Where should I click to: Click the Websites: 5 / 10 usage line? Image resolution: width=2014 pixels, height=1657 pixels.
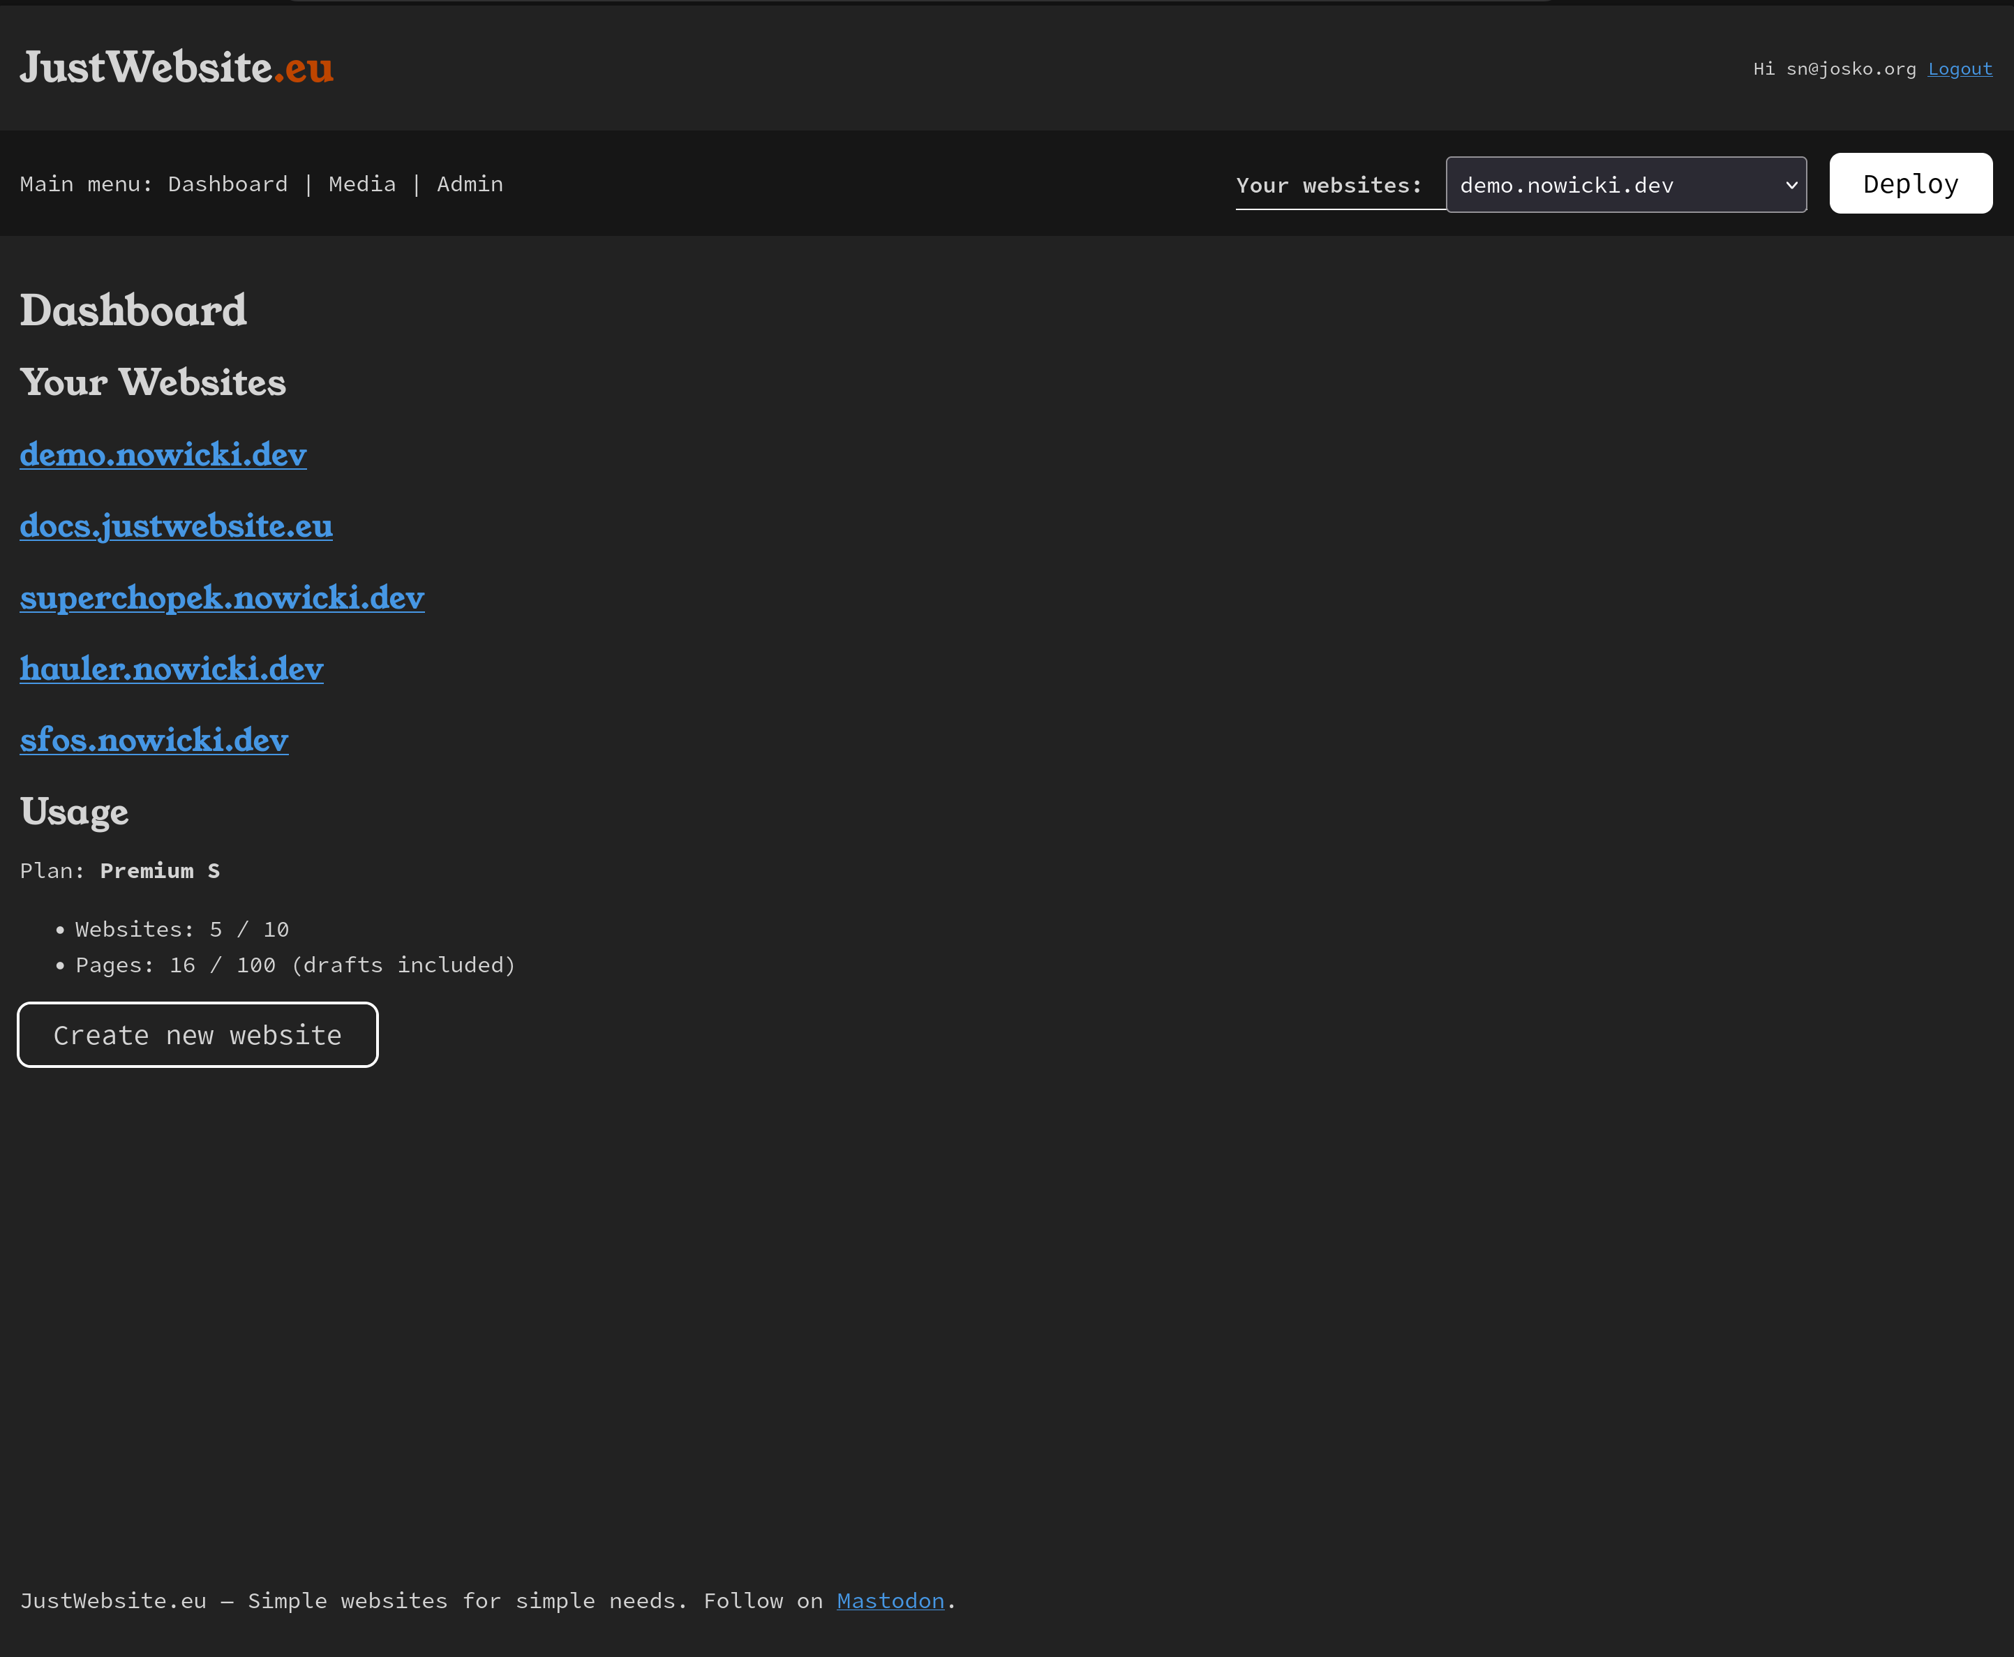click(182, 929)
